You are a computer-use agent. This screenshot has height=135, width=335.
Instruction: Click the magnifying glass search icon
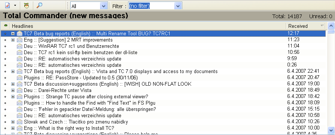pos(39,5)
